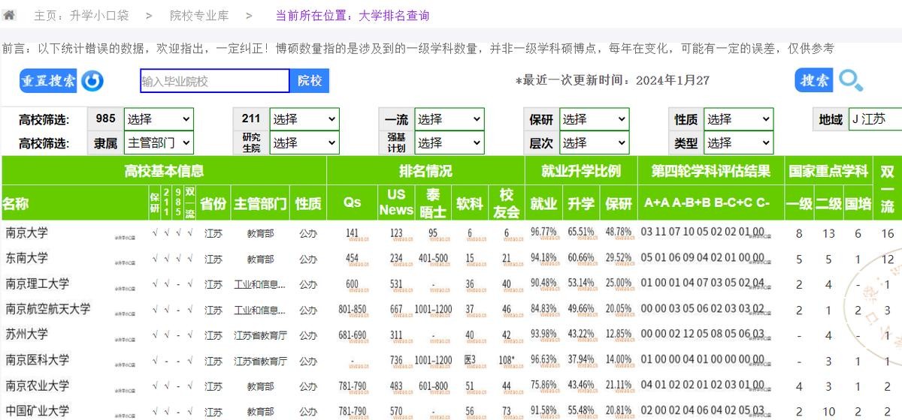Focus the 输入毕业院校 text field
Screen dimensions: 902x420
[x=214, y=81]
